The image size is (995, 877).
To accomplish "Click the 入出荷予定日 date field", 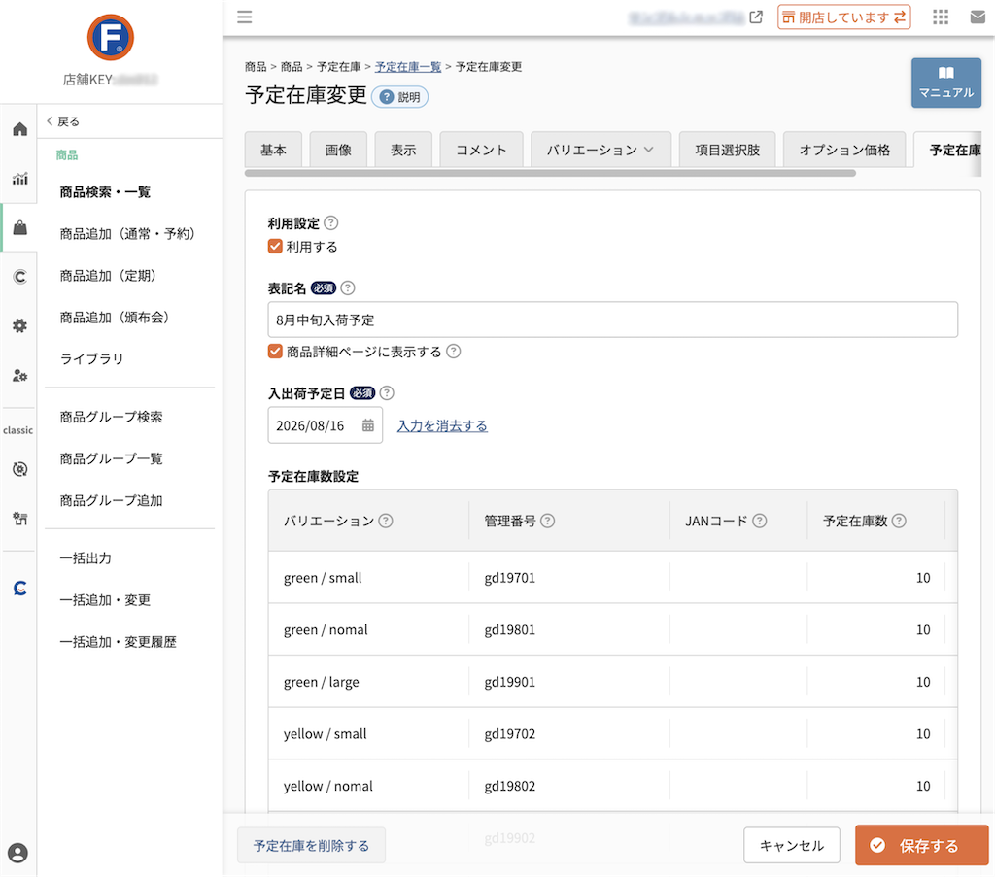I will [x=325, y=425].
